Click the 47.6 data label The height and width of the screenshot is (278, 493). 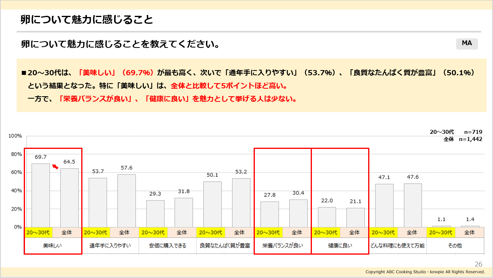413,177
